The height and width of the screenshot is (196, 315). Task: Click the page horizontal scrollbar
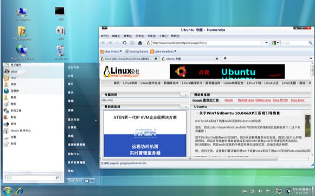[189, 159]
